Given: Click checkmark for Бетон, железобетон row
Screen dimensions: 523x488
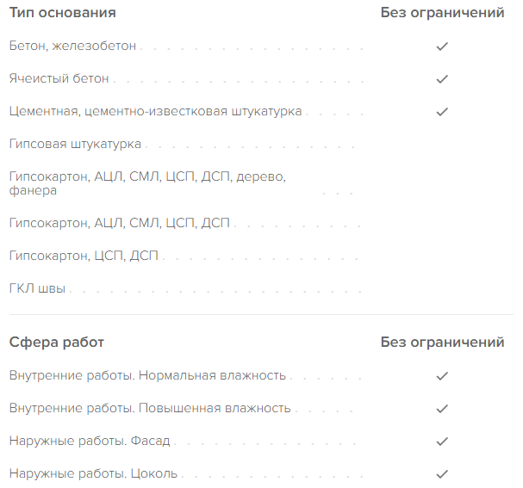Looking at the screenshot, I should click(x=442, y=46).
